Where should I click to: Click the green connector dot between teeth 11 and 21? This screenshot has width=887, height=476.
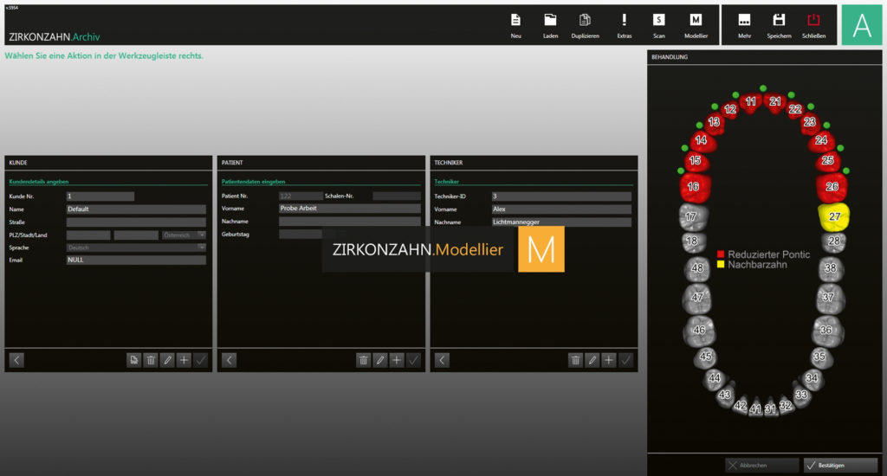pyautogui.click(x=763, y=88)
